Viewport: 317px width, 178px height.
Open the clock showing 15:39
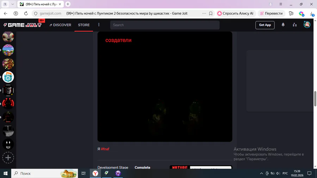coord(297,173)
